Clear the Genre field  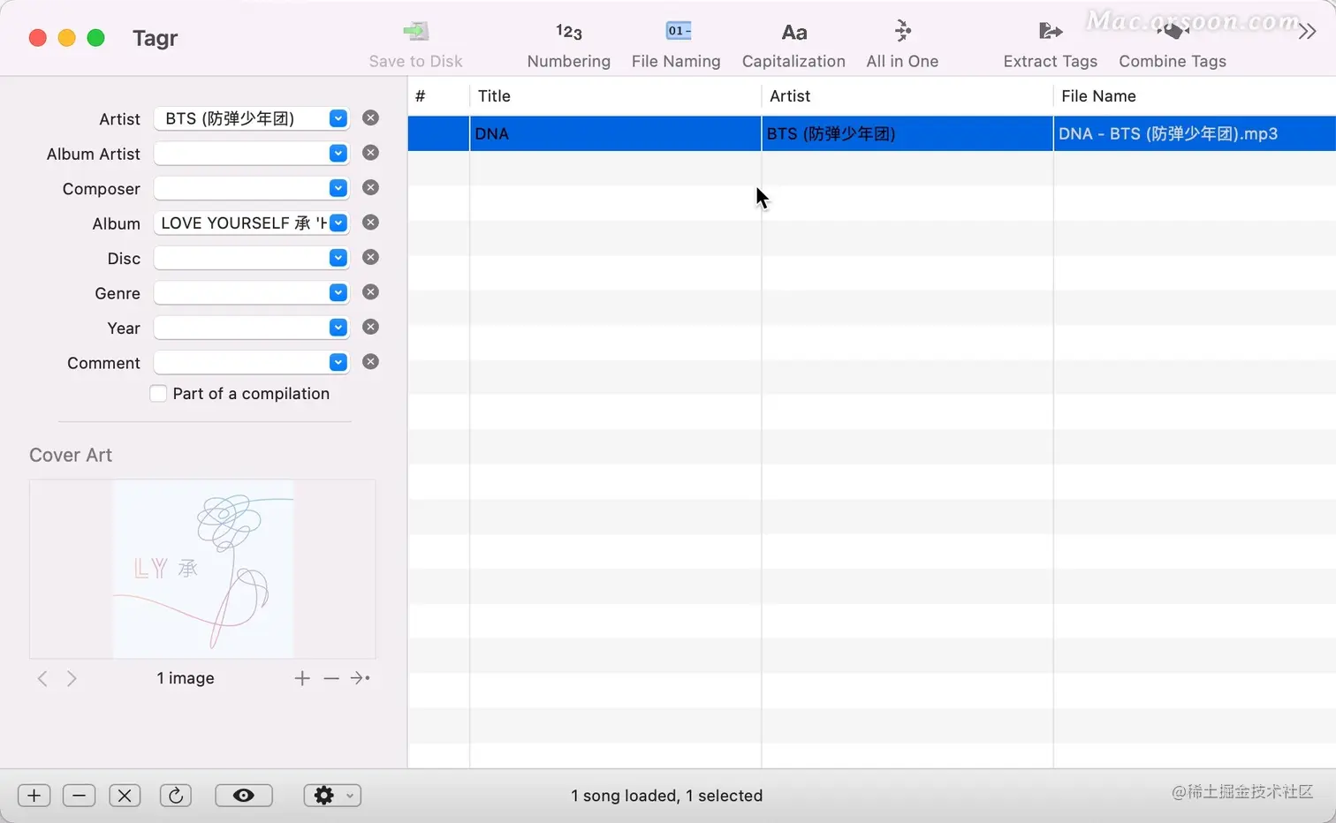tap(371, 292)
